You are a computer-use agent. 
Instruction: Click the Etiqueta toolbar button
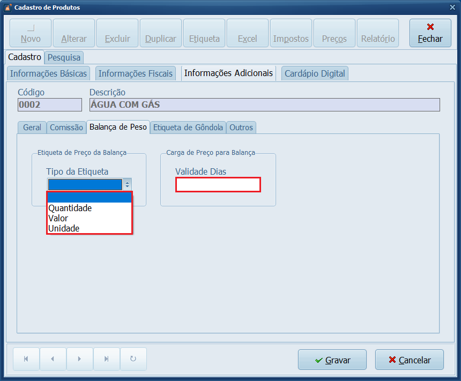point(204,33)
